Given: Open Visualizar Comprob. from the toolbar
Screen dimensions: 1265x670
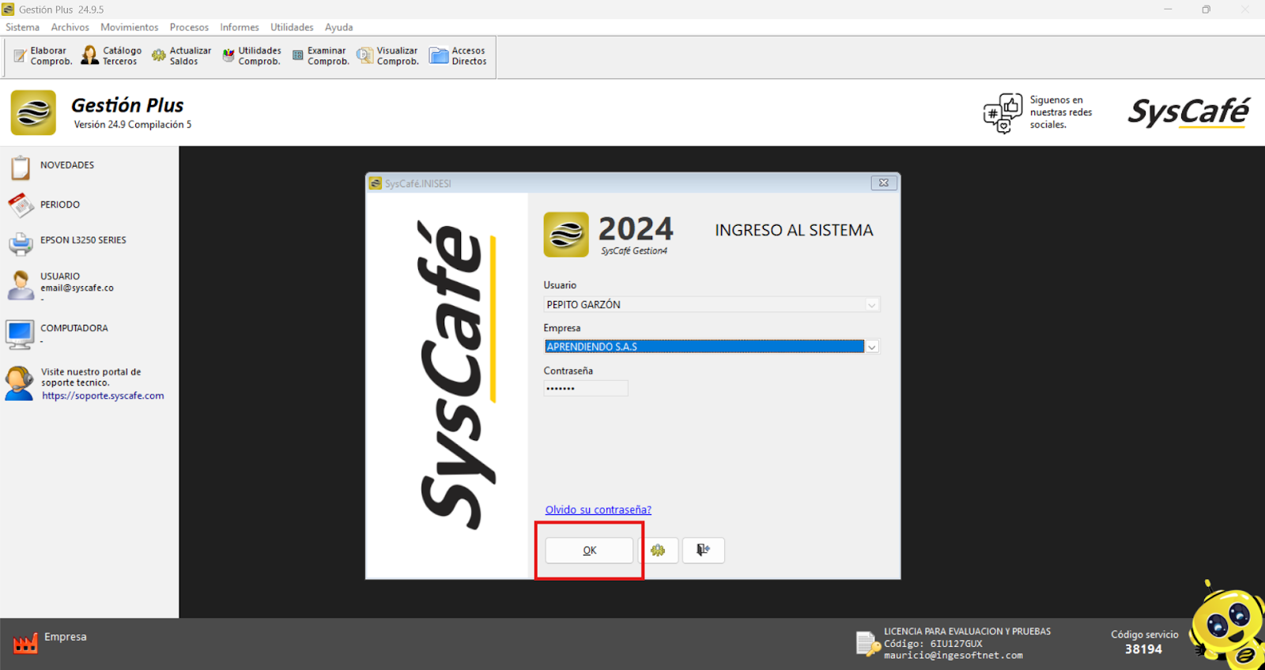Looking at the screenshot, I should click(364, 55).
